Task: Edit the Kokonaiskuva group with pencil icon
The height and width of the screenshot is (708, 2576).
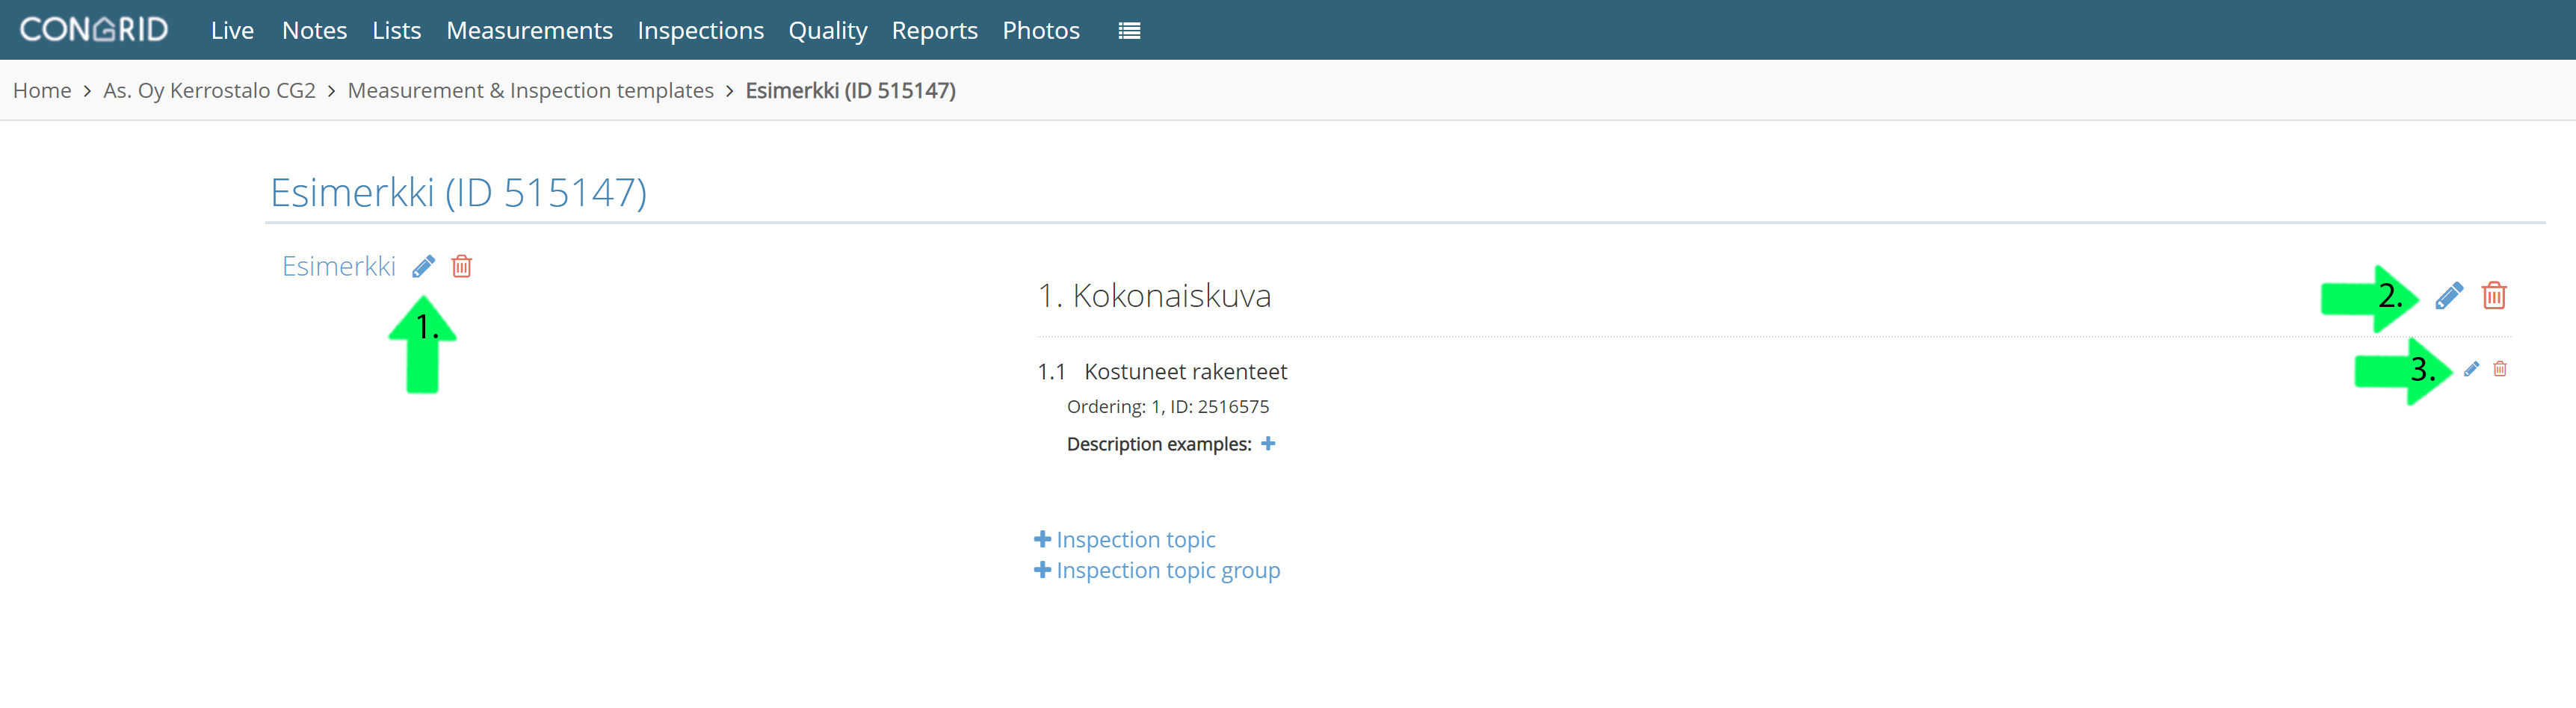Action: tap(2448, 296)
